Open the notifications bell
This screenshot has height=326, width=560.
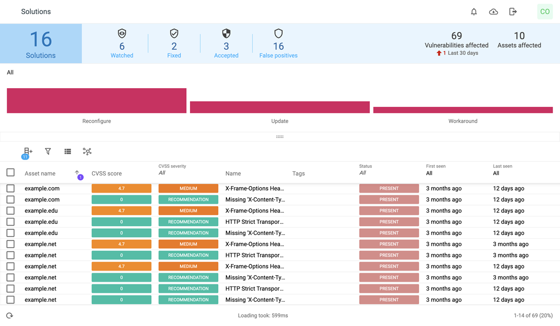tap(474, 12)
